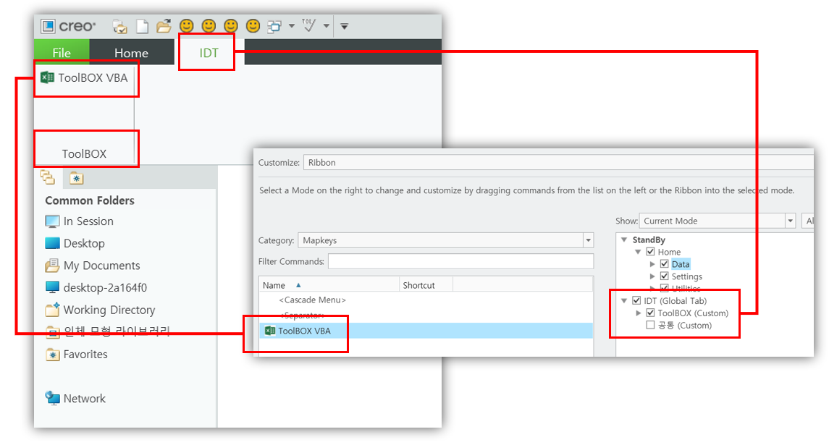The image size is (829, 445).
Task: Uncheck the ToolBOX (Custom) checkbox
Action: (650, 313)
